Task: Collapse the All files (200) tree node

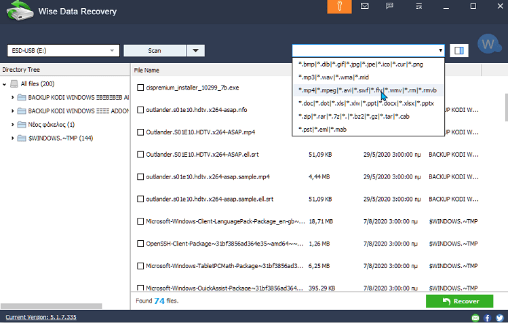Action: click(x=4, y=84)
